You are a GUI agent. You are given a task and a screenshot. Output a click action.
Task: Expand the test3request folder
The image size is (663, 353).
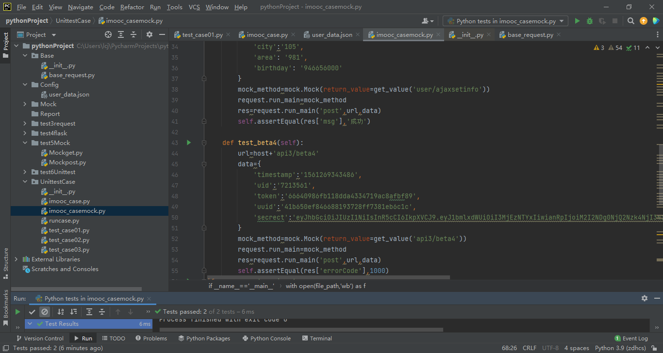click(x=25, y=124)
